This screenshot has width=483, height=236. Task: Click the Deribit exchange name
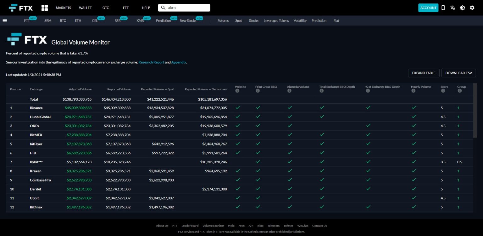tap(36, 189)
